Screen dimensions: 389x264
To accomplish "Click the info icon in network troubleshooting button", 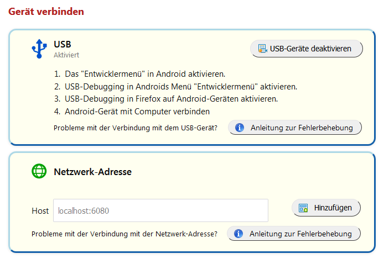I will tap(238, 234).
